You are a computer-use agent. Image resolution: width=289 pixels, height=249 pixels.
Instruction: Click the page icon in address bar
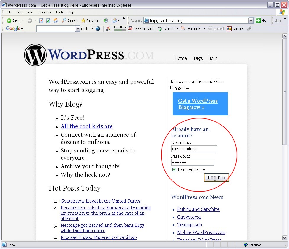click(x=146, y=20)
